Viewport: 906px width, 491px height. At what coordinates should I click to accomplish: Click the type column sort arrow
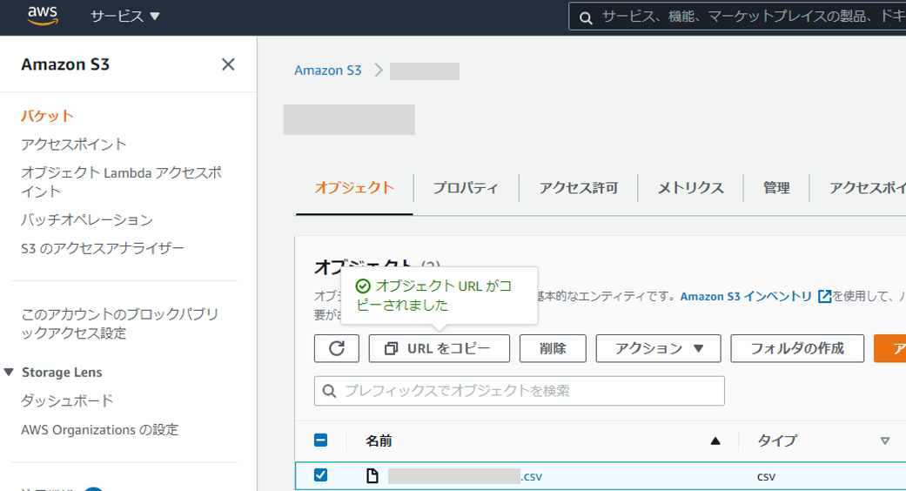(x=884, y=441)
